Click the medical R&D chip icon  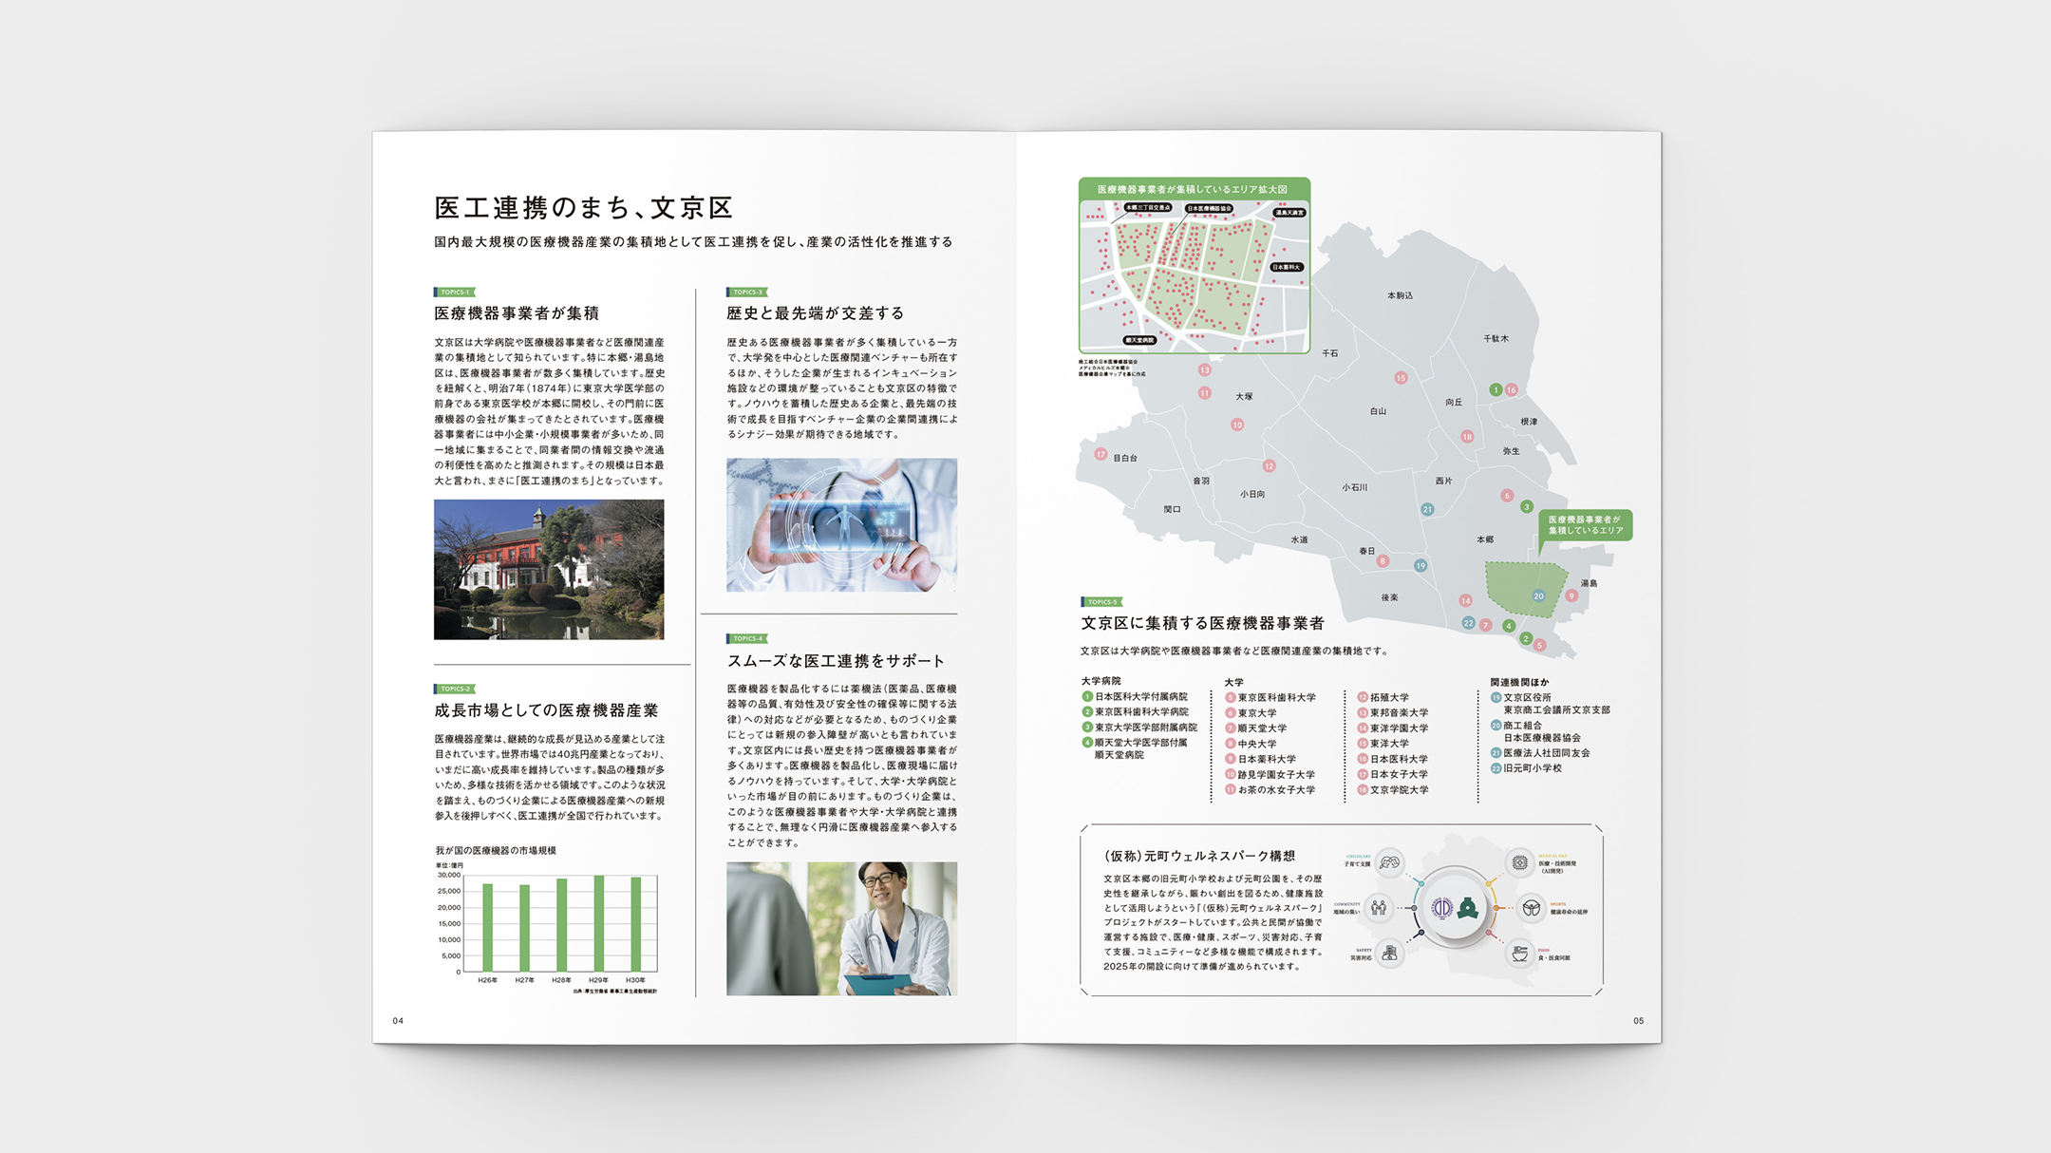pos(1519,862)
